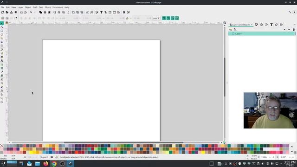
Task: Open XML editor icon
Action: click(110, 13)
